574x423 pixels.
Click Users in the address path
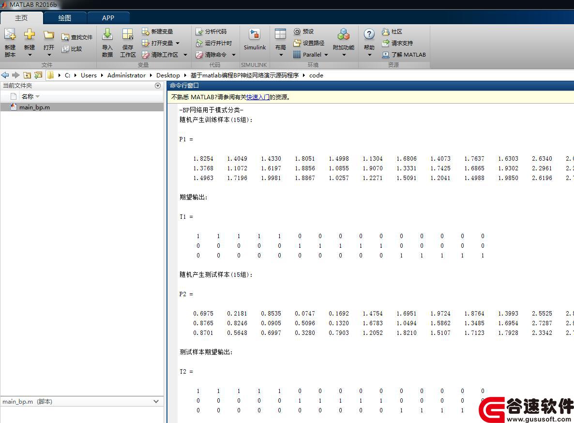pyautogui.click(x=89, y=75)
